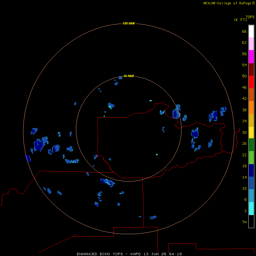
Task: Click the yellow swatch above 34
Action: 251,133
